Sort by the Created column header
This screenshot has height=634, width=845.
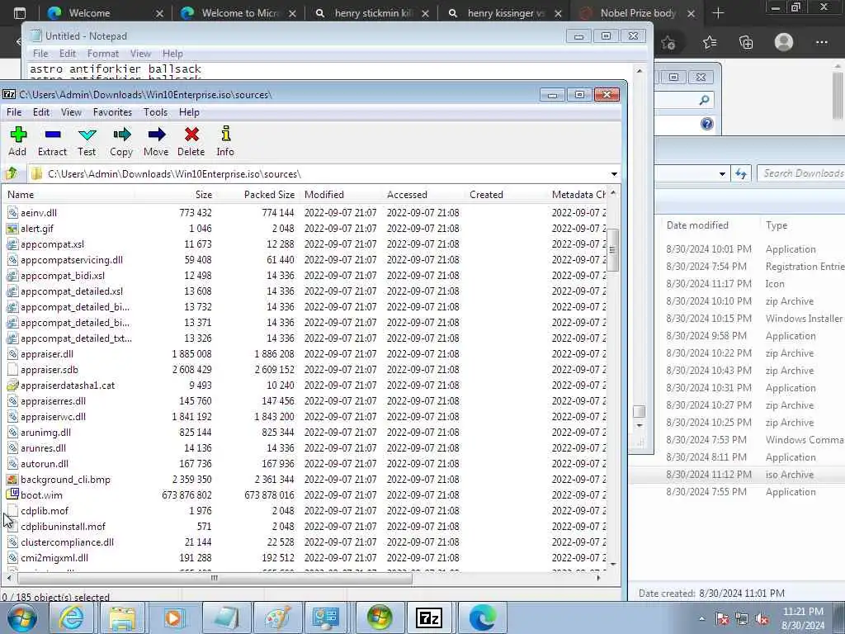[506, 195]
